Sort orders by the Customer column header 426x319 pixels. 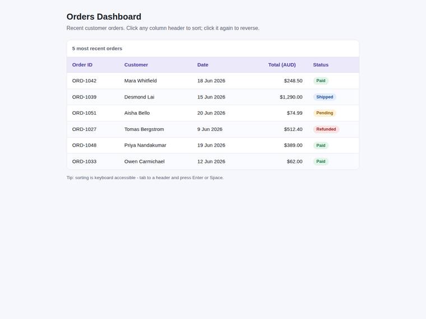pyautogui.click(x=136, y=65)
